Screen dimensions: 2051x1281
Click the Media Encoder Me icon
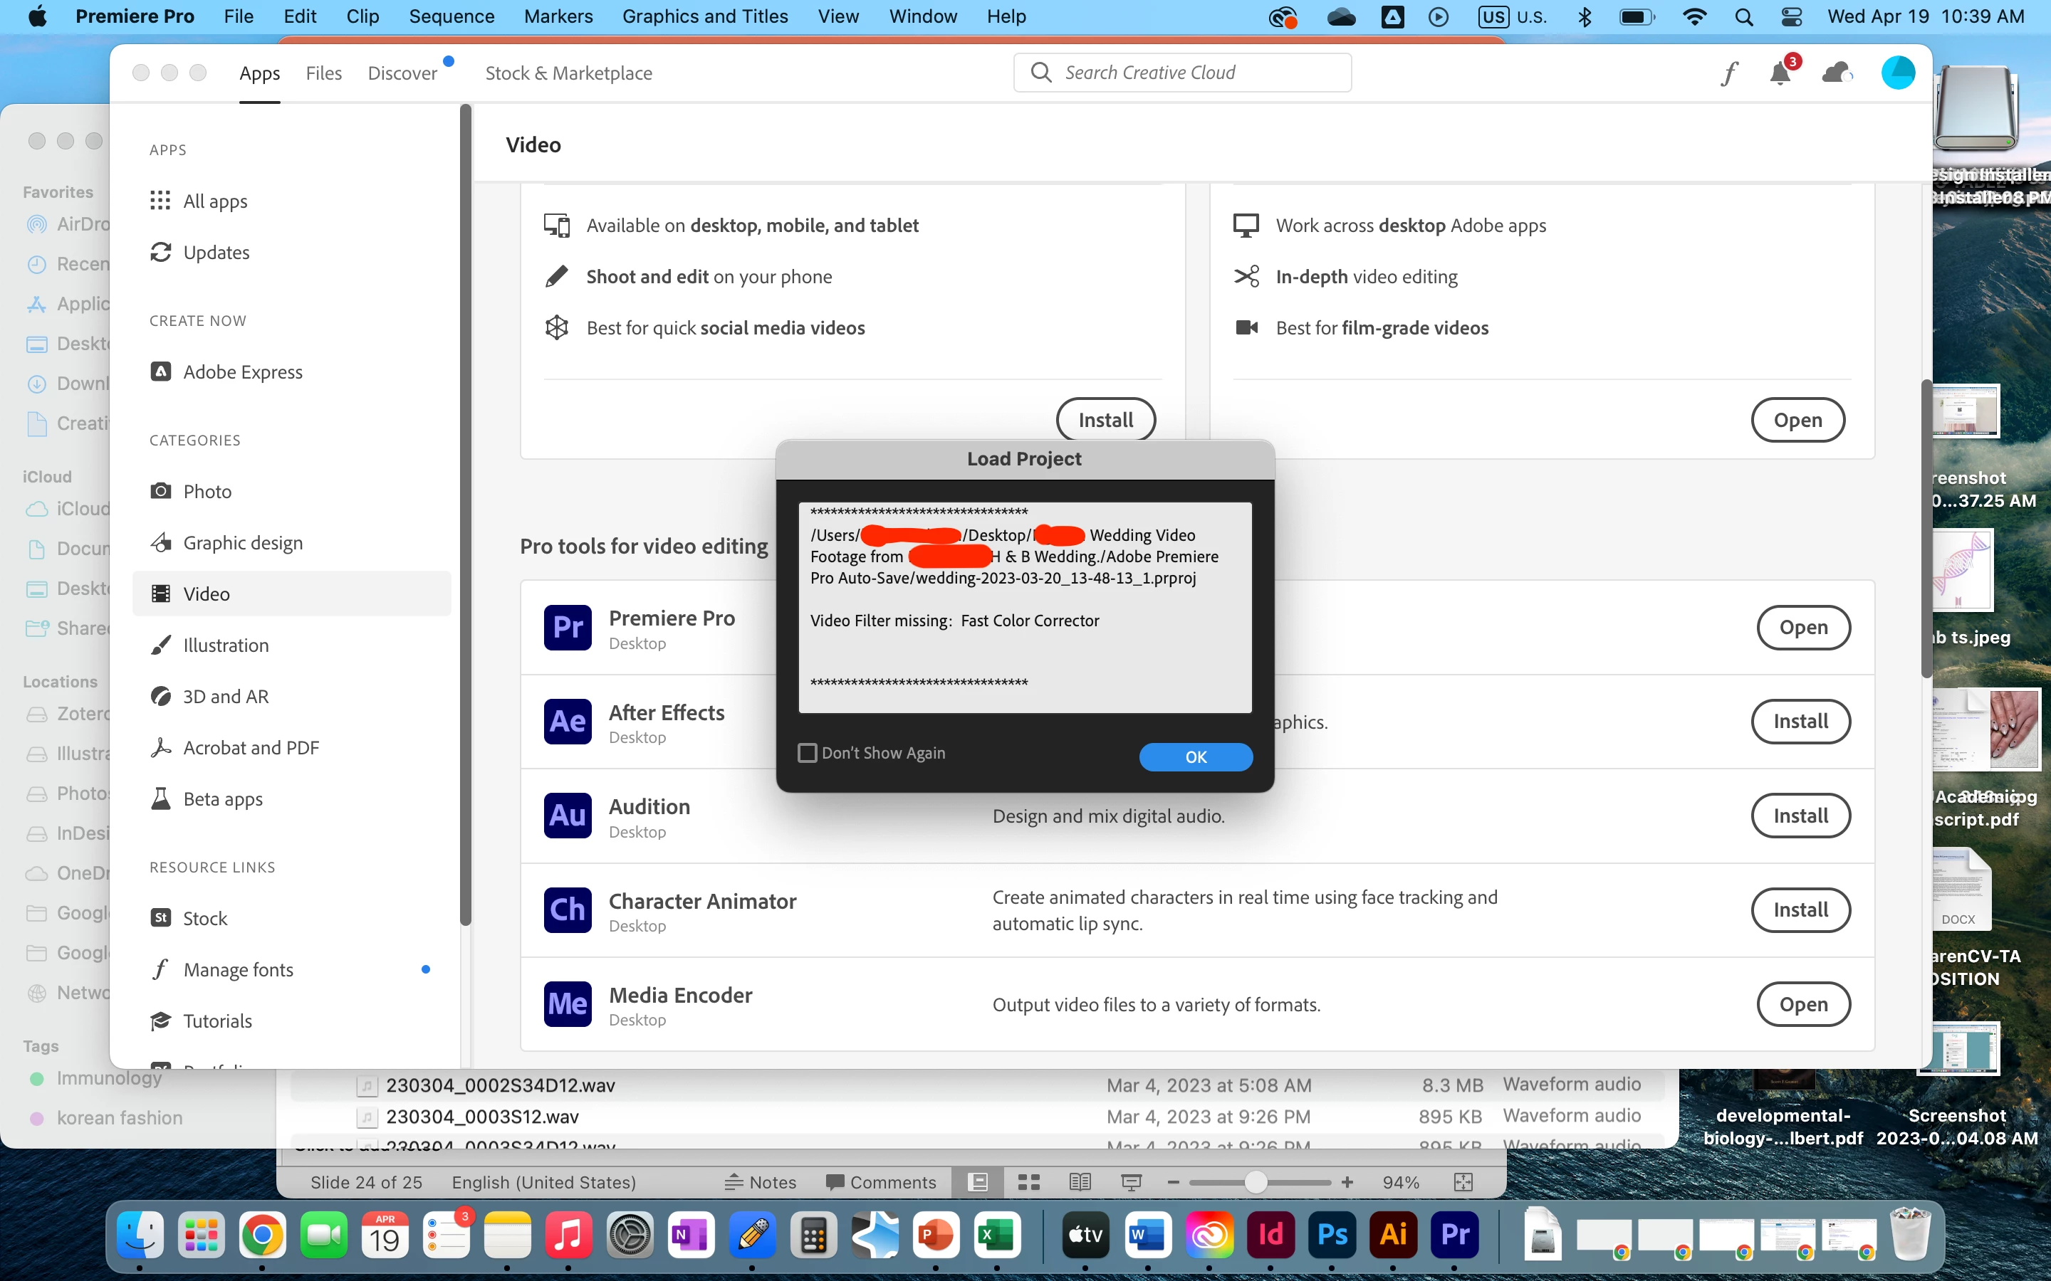tap(567, 1004)
